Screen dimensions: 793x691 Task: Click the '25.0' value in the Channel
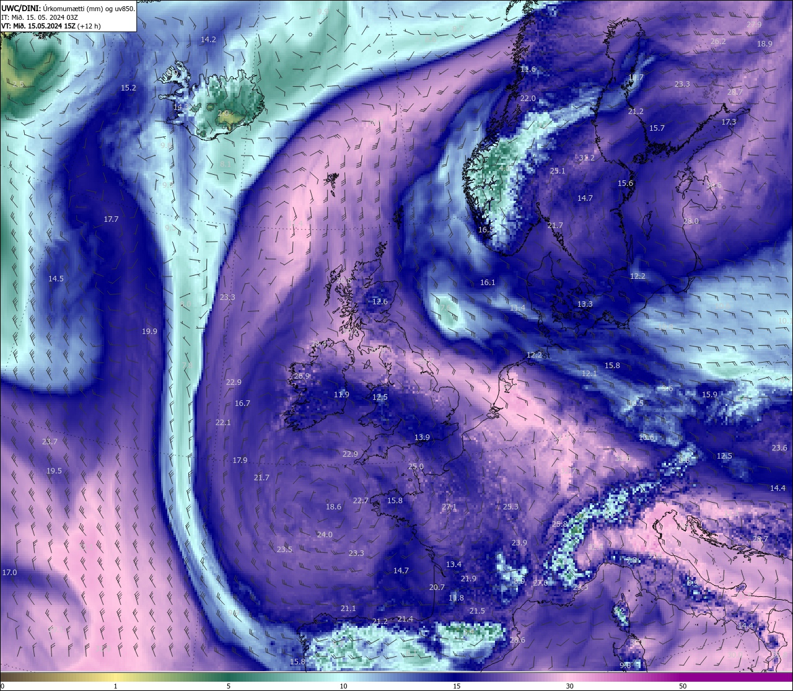(416, 467)
